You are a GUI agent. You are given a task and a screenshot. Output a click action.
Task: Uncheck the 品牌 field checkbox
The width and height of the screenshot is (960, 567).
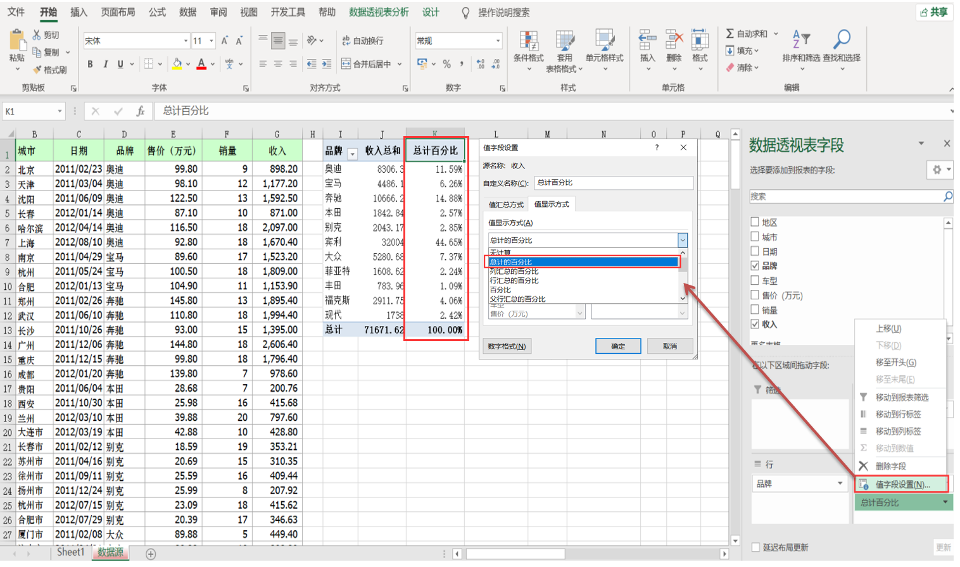coord(755,266)
